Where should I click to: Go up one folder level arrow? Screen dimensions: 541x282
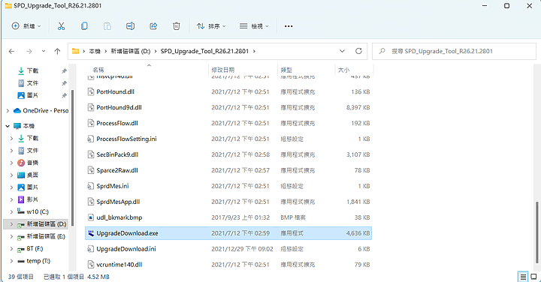[57, 51]
